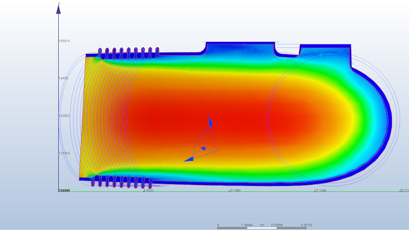Viewport: 409px width, 230px height.
Task: Click the Z axis arrowhead at top
Action: (58, 9)
